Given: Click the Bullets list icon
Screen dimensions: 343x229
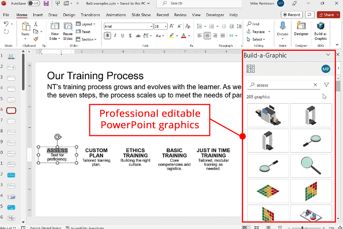Looking at the screenshot, I should (x=199, y=26).
